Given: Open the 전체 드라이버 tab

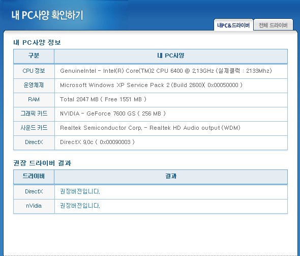Looking at the screenshot, I should click(x=273, y=25).
